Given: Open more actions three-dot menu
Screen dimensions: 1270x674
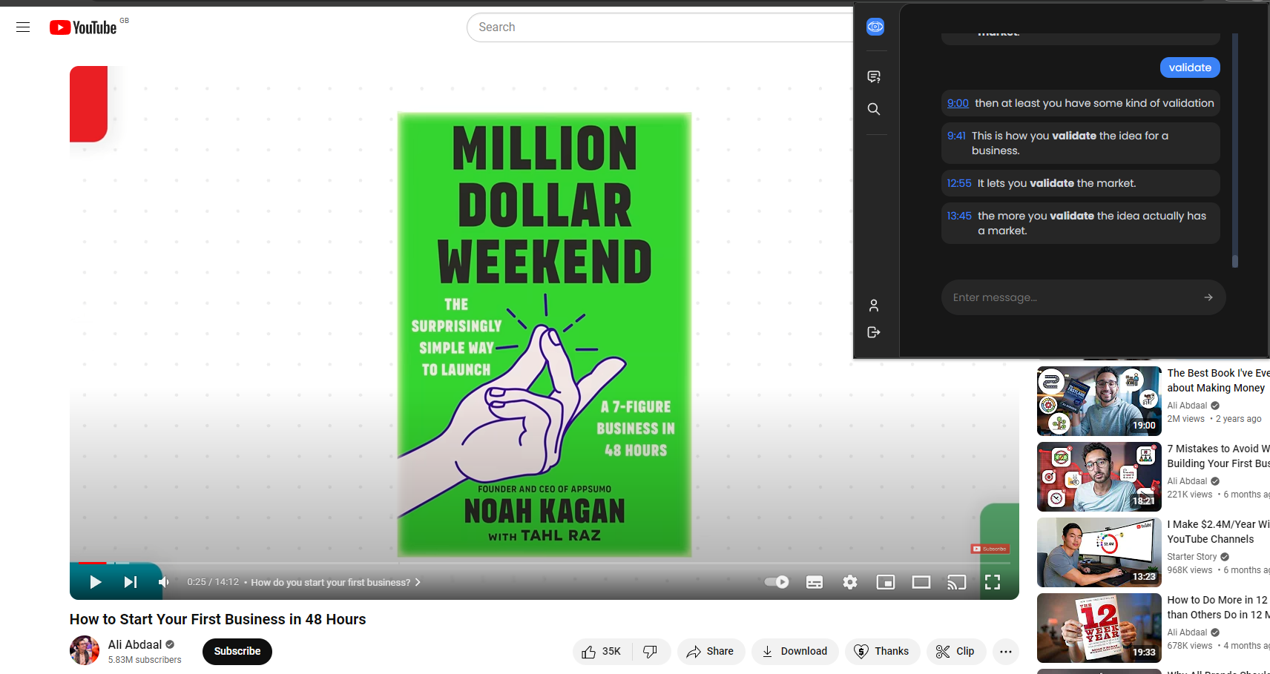Looking at the screenshot, I should pos(1006,651).
